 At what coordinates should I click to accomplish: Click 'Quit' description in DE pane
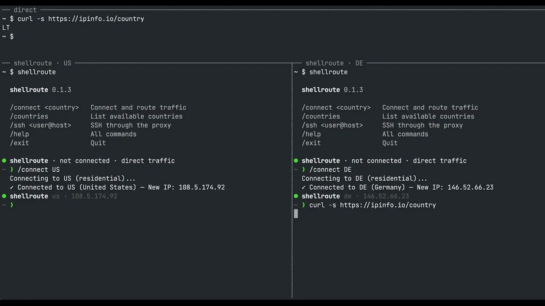390,143
